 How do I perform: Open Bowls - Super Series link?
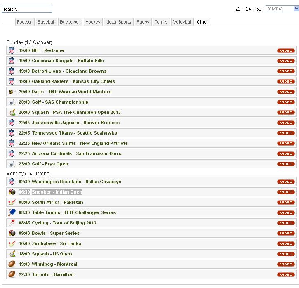tap(56, 233)
